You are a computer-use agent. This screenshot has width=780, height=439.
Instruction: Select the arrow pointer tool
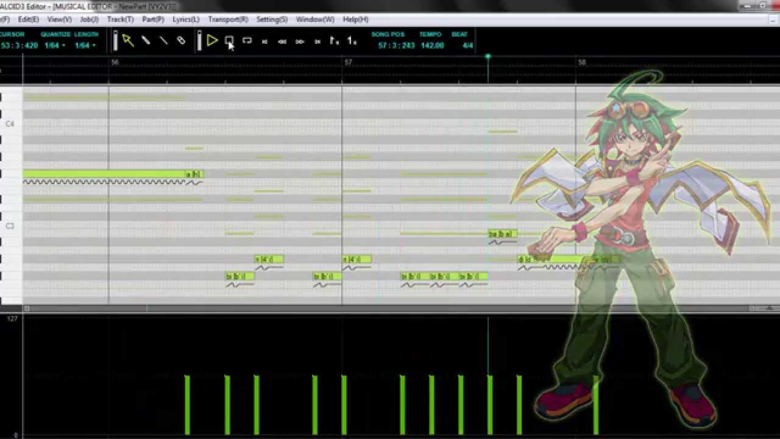(127, 40)
